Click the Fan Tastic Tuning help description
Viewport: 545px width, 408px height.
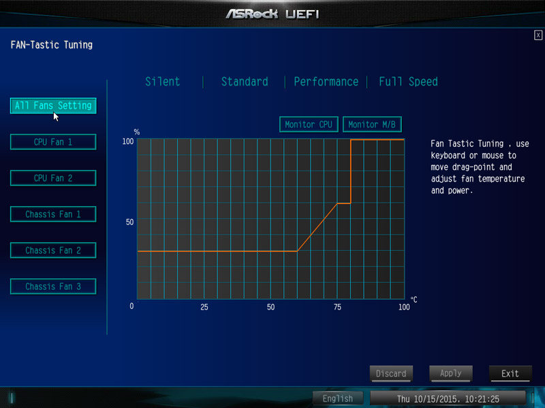pos(480,167)
